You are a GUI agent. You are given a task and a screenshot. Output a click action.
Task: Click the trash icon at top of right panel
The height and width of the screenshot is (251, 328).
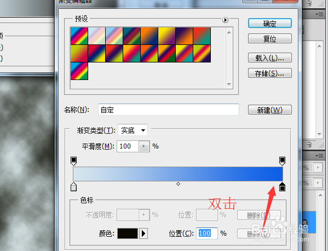point(309,3)
